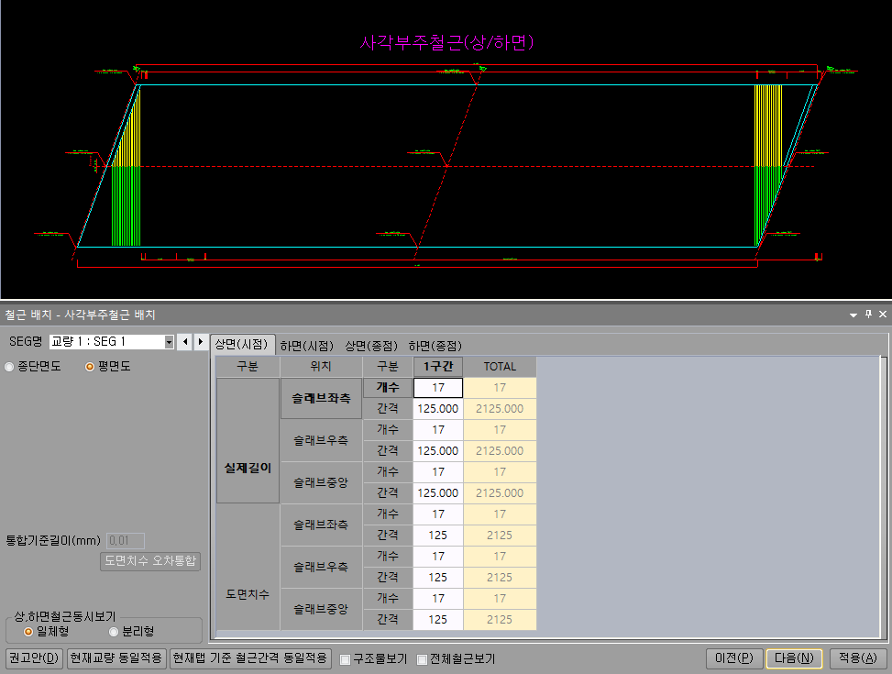Image resolution: width=892 pixels, height=674 pixels.
Task: Select the 종단면도 radio button
Action: [x=9, y=367]
